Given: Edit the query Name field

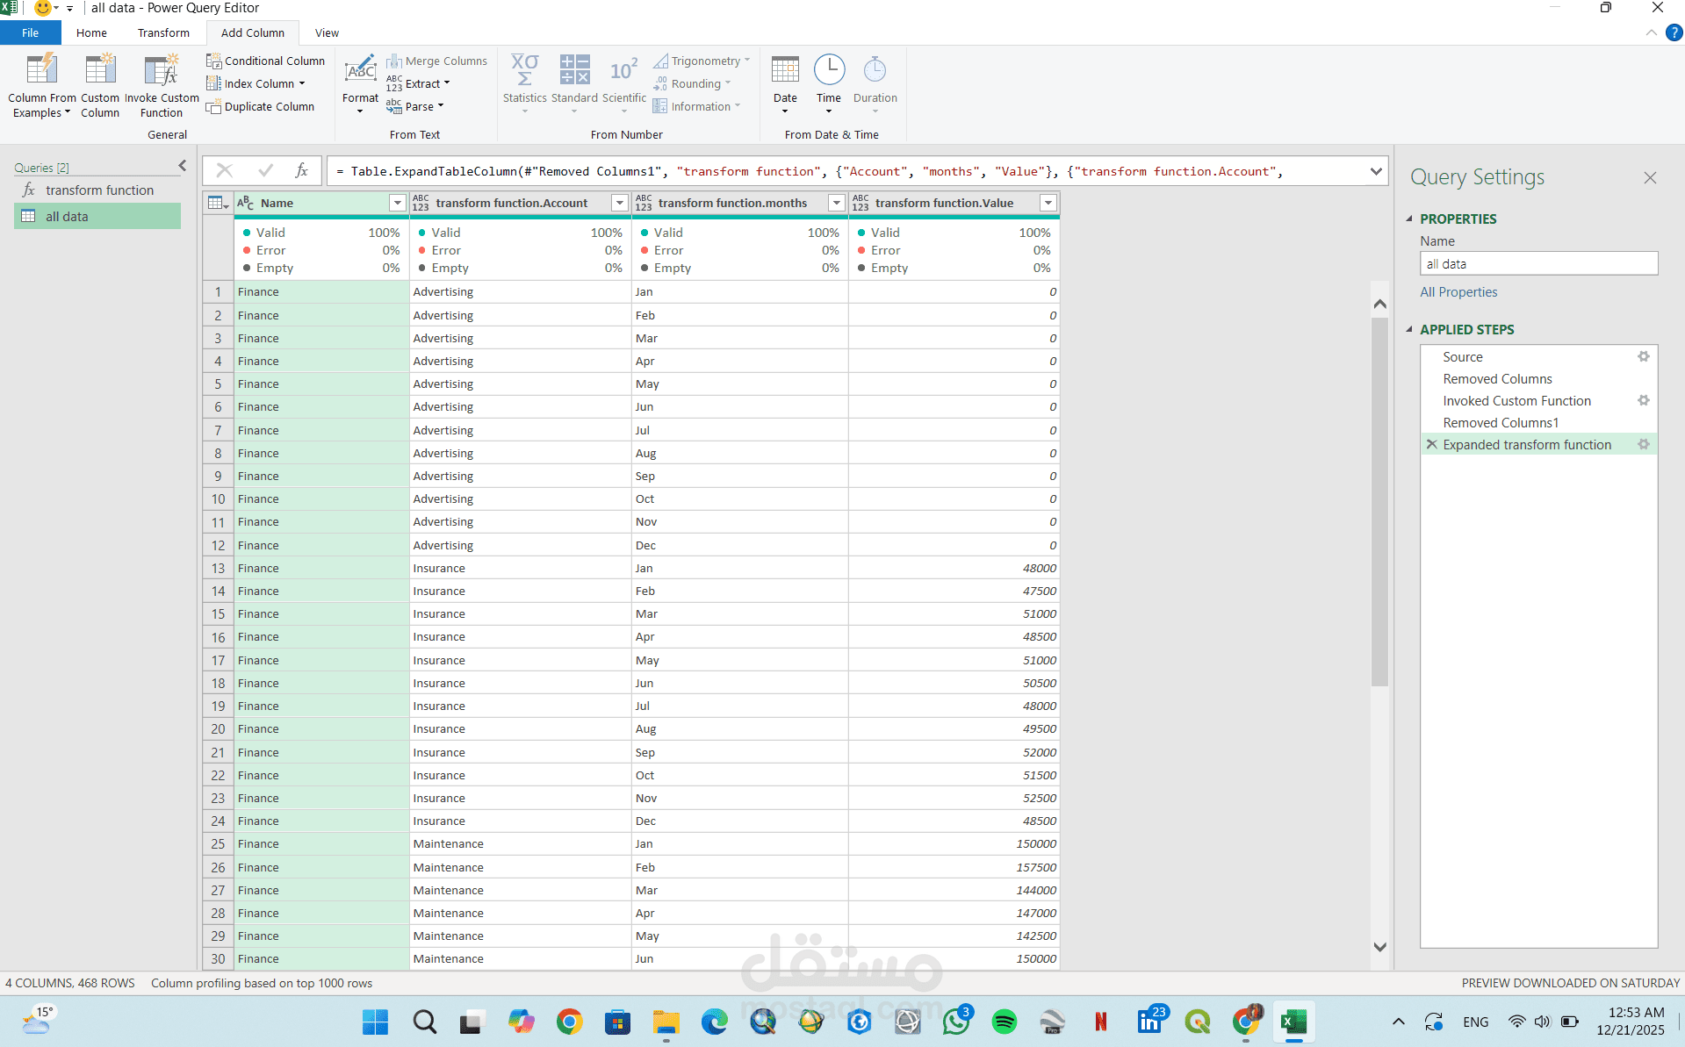Looking at the screenshot, I should point(1538,263).
